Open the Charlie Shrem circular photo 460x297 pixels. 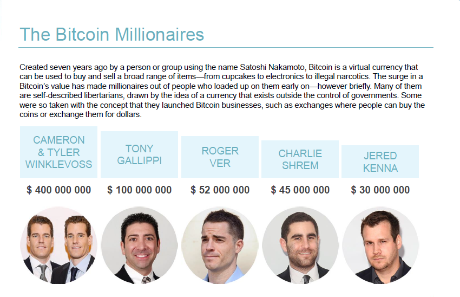pos(300,246)
